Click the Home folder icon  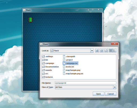pos(102,51)
